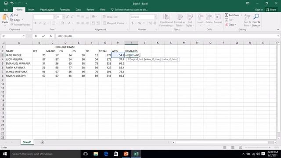
Task: Expand the formula bar
Action: coord(278,36)
